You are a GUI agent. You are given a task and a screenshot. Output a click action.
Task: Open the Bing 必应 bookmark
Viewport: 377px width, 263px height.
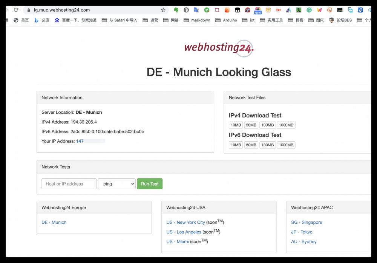42,20
